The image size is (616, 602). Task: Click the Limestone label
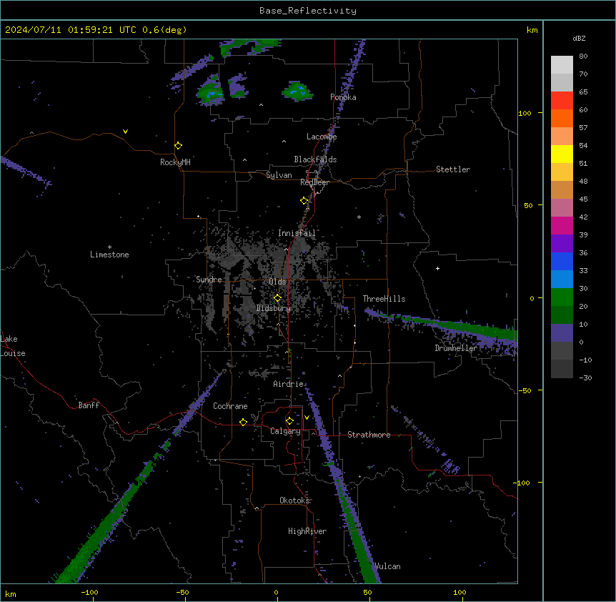[x=109, y=255]
